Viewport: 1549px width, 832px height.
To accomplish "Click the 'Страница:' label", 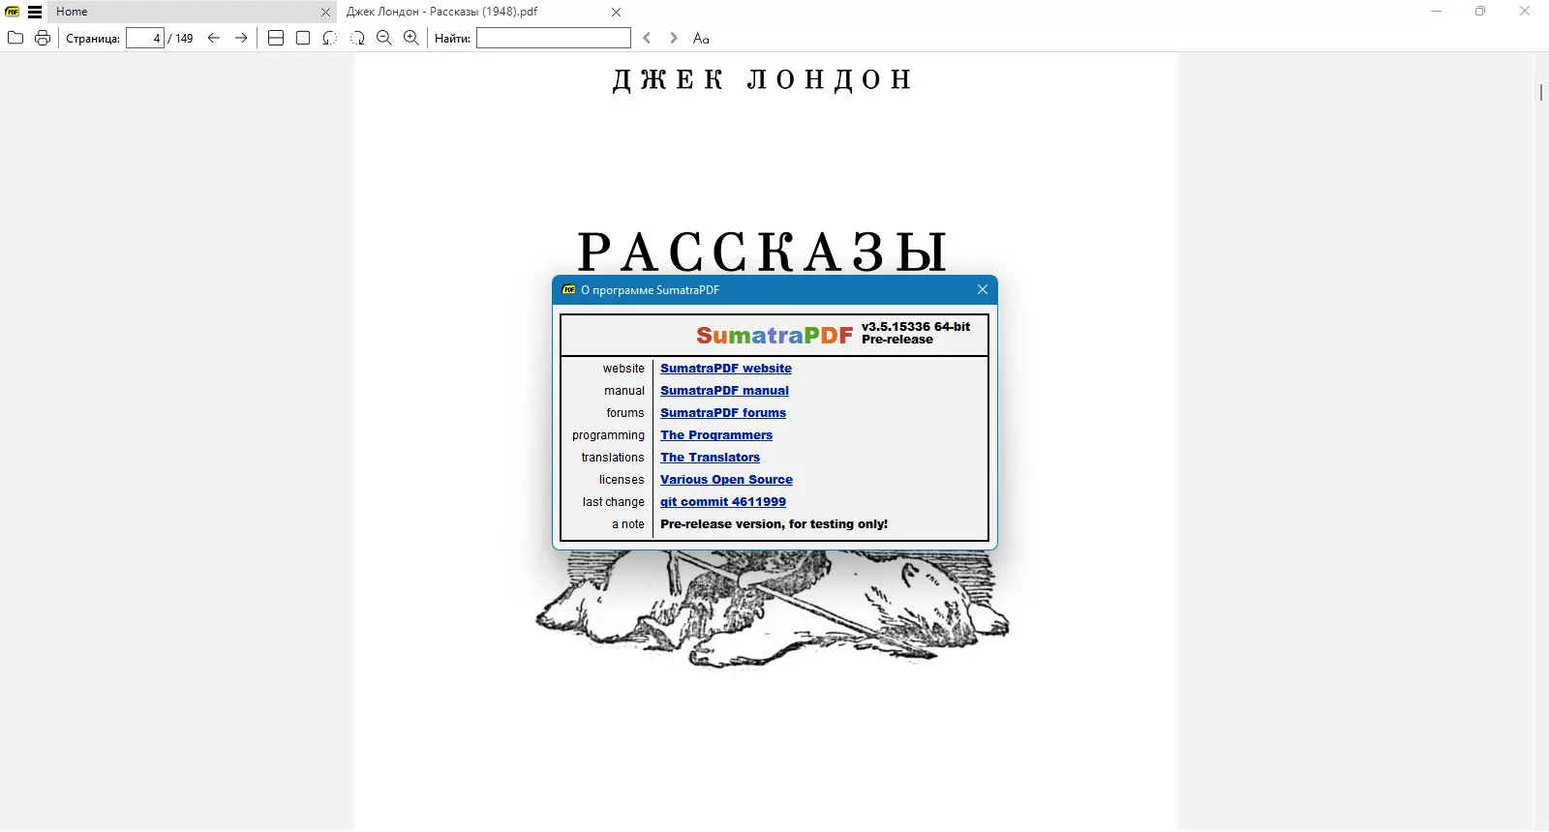I will 93,39.
